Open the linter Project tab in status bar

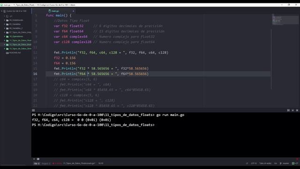click(46, 163)
